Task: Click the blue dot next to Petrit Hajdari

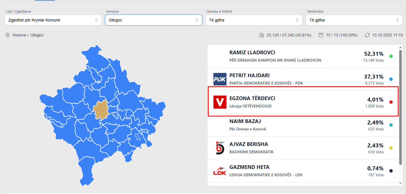Action: 391,79
